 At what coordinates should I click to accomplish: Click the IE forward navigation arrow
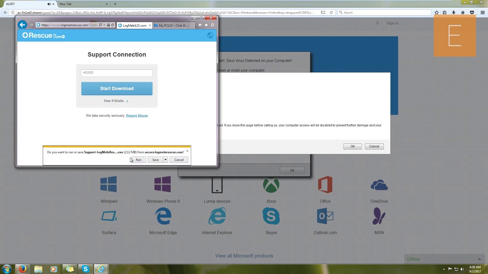31,25
